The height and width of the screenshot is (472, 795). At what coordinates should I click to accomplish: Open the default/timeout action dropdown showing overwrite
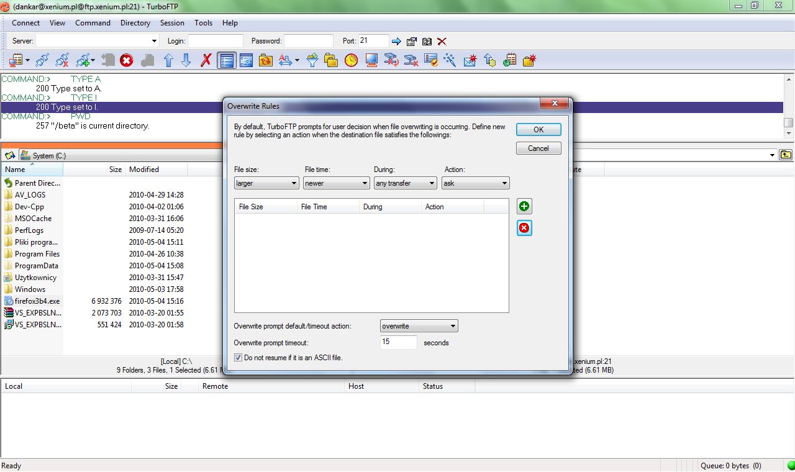[x=419, y=326]
